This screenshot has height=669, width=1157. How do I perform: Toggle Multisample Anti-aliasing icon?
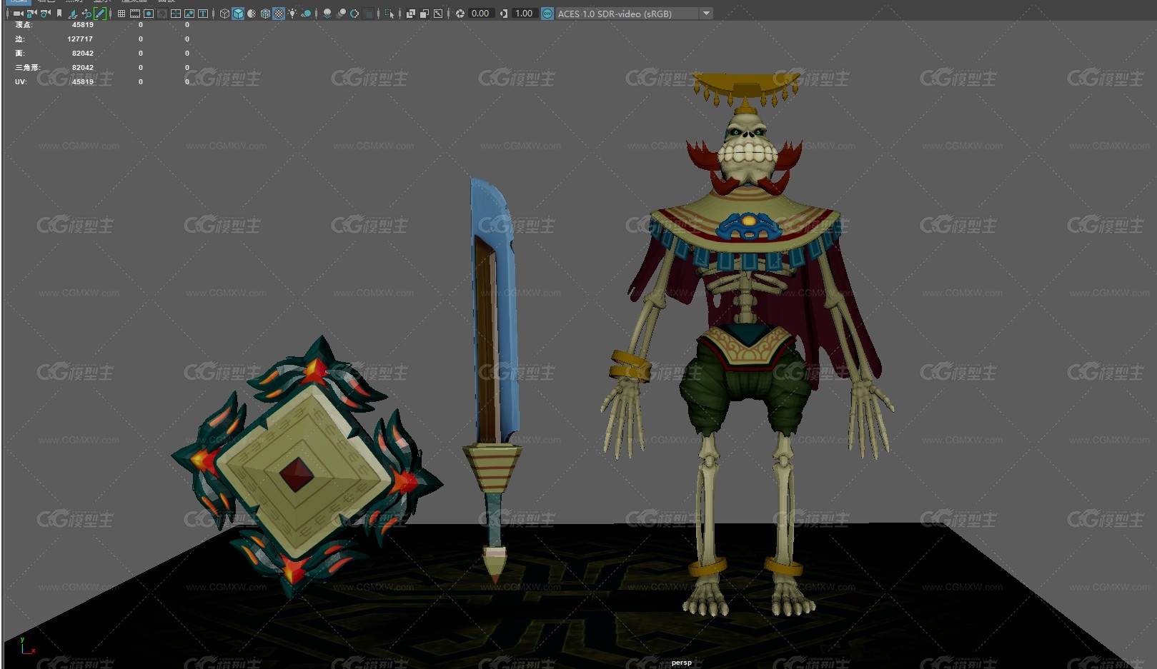pyautogui.click(x=354, y=14)
